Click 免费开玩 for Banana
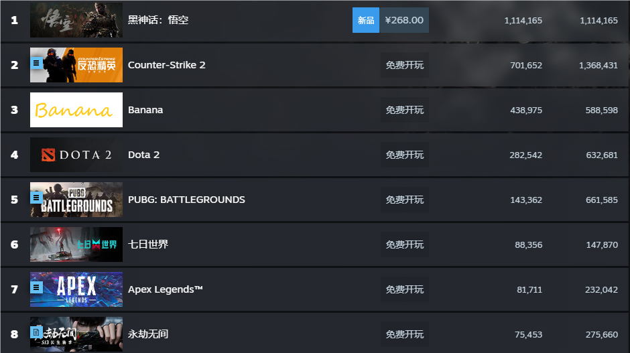This screenshot has width=630, height=353. tap(405, 110)
